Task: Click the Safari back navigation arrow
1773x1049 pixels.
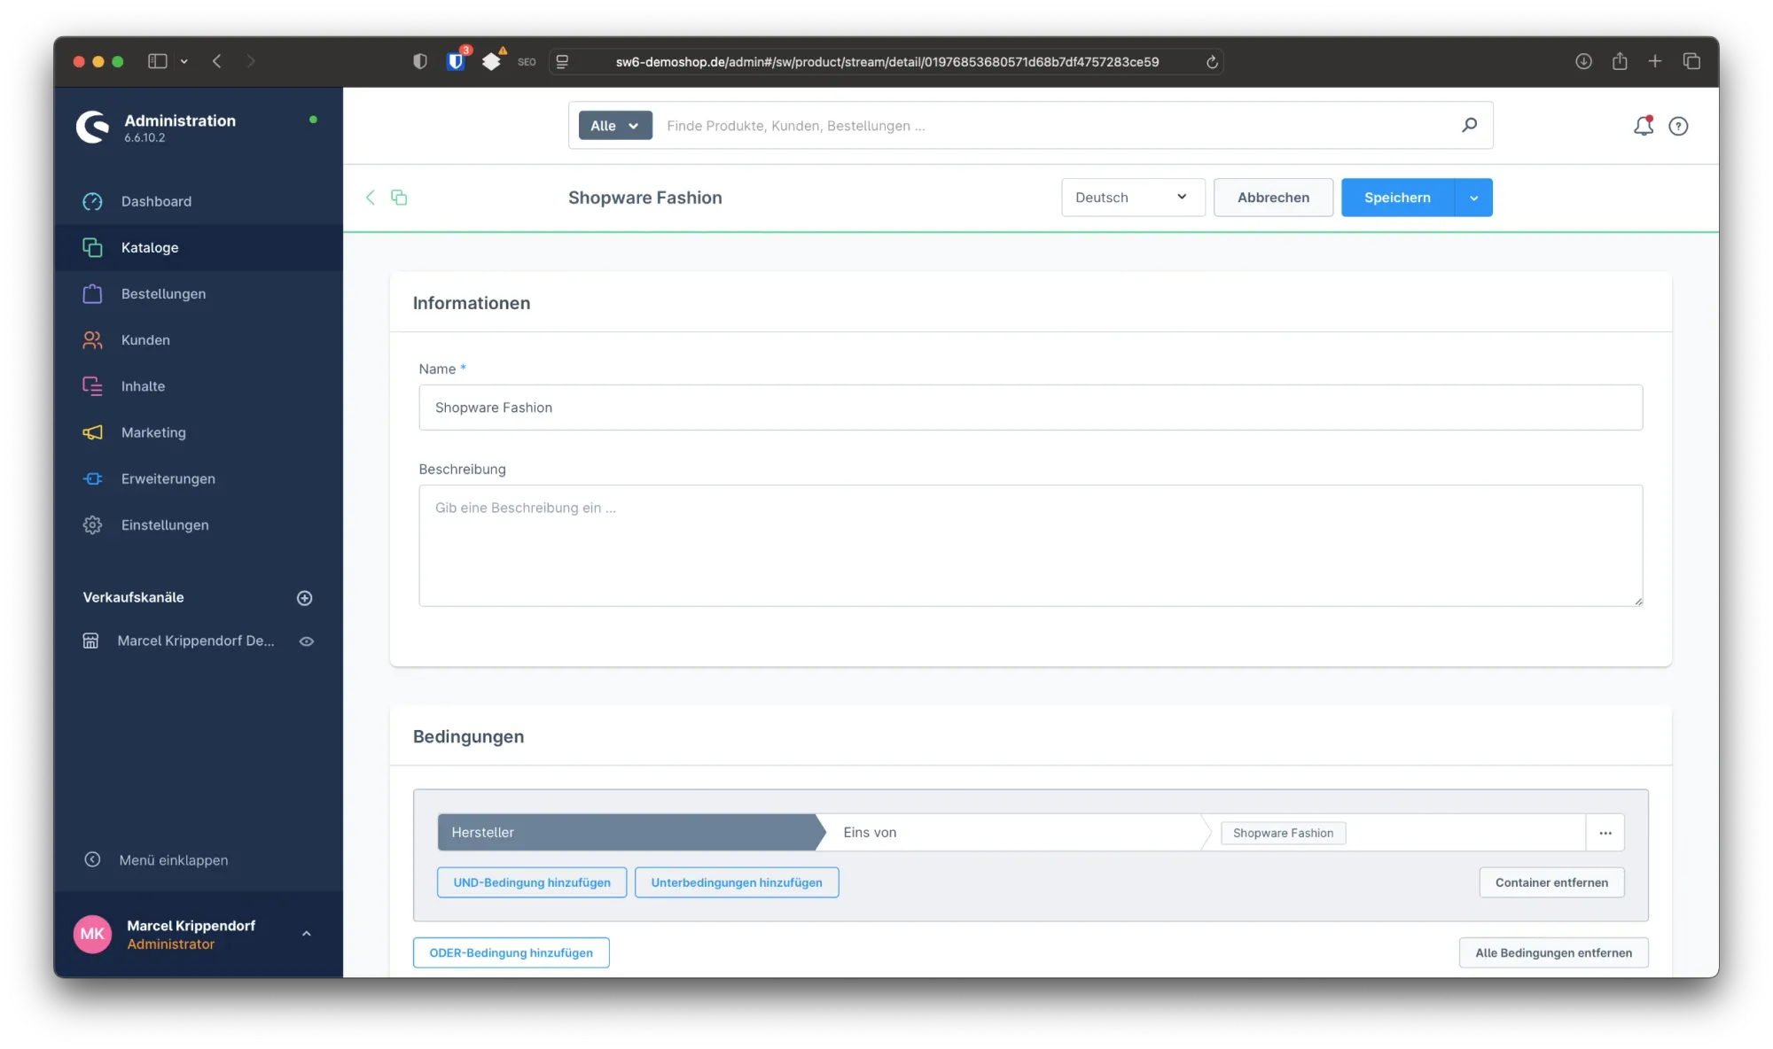Action: [x=216, y=61]
